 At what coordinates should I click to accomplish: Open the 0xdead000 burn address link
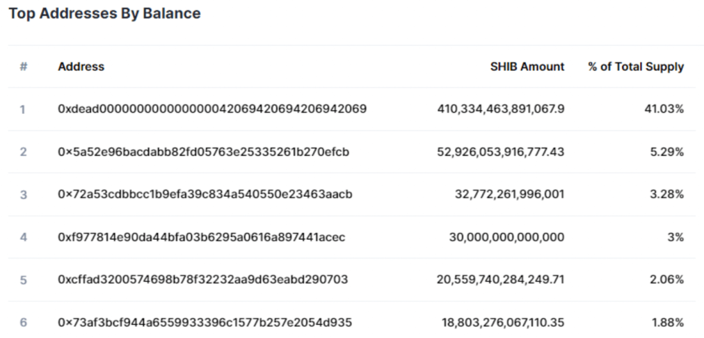pyautogui.click(x=212, y=109)
